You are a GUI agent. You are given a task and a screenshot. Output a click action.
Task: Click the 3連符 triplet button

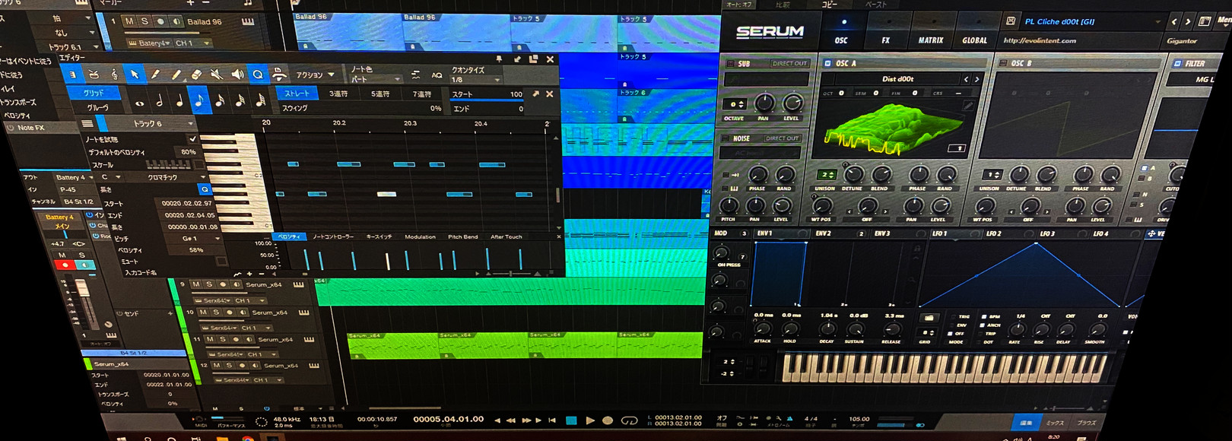coord(338,94)
